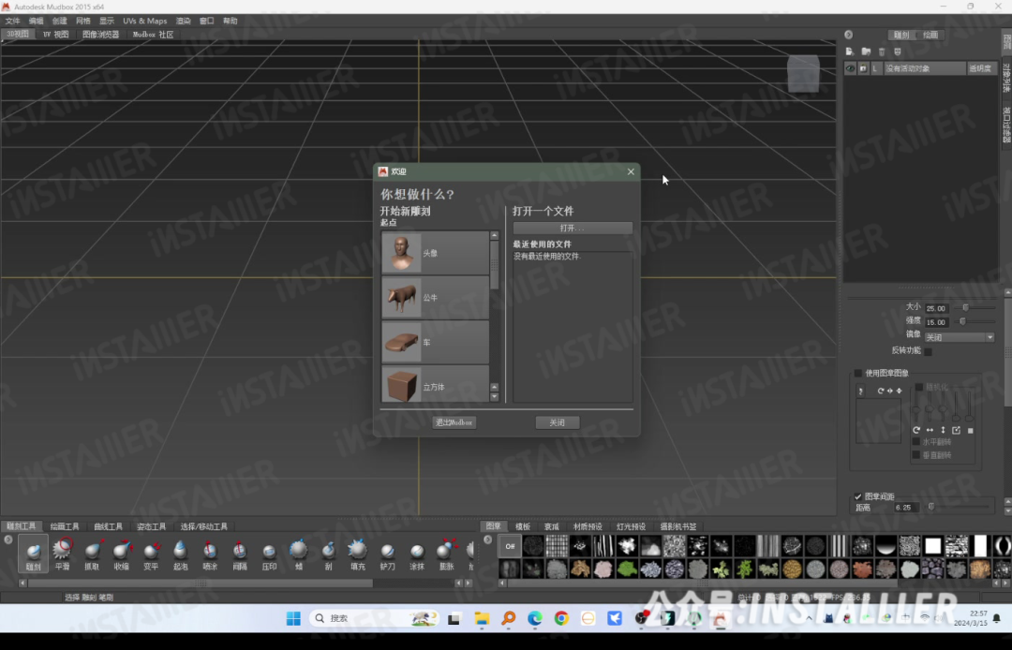Open Google Chrome from the taskbar

(561, 618)
